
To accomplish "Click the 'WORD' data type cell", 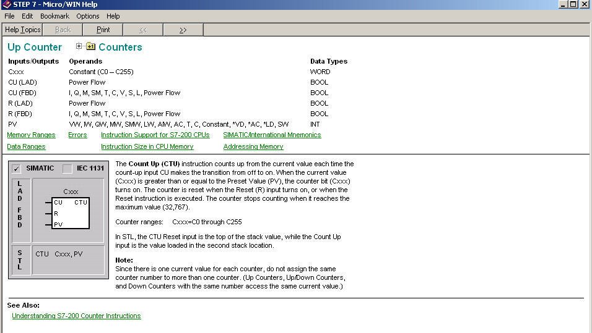I will click(x=320, y=72).
